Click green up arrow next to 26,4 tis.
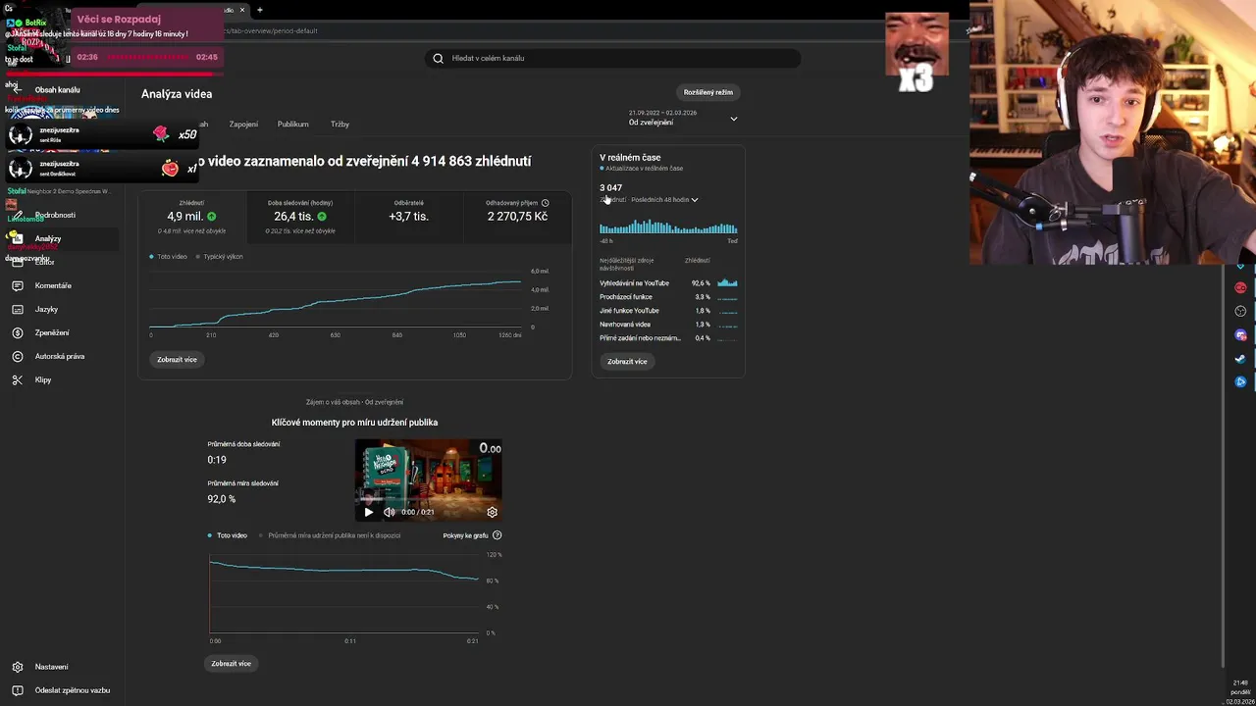 (322, 216)
